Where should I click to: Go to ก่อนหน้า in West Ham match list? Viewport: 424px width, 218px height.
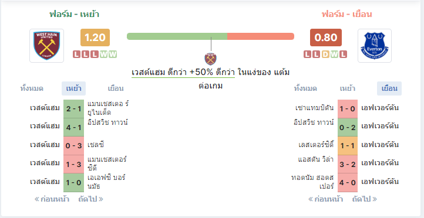coord(52,199)
